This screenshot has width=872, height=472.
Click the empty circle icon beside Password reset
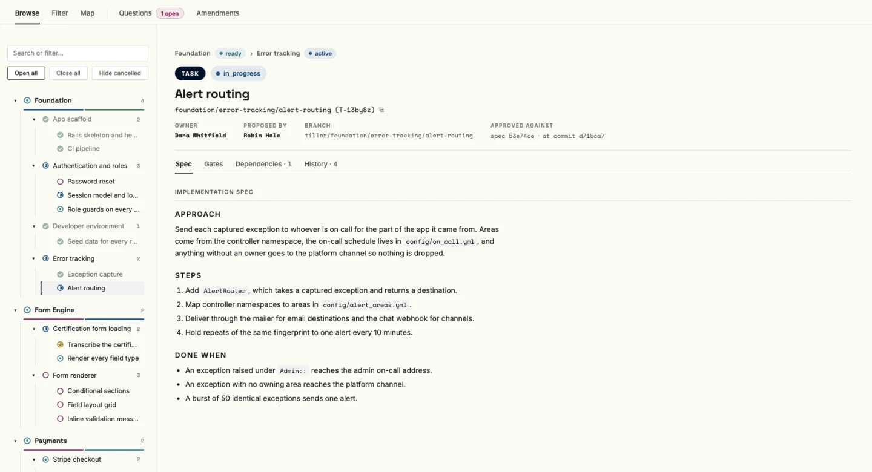click(60, 182)
